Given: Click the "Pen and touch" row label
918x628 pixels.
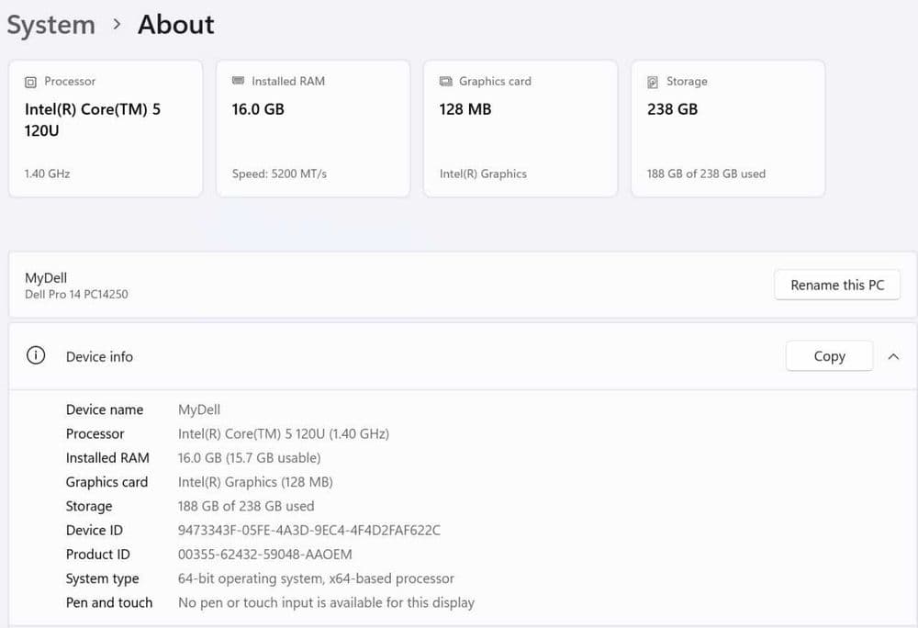Looking at the screenshot, I should 109,602.
